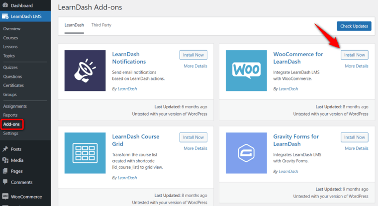378x206 pixels.
Task: Open the LearnDash Notifications title link
Action: pyautogui.click(x=129, y=58)
